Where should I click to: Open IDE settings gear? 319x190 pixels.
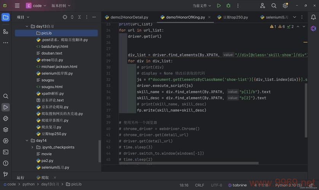point(285,6)
